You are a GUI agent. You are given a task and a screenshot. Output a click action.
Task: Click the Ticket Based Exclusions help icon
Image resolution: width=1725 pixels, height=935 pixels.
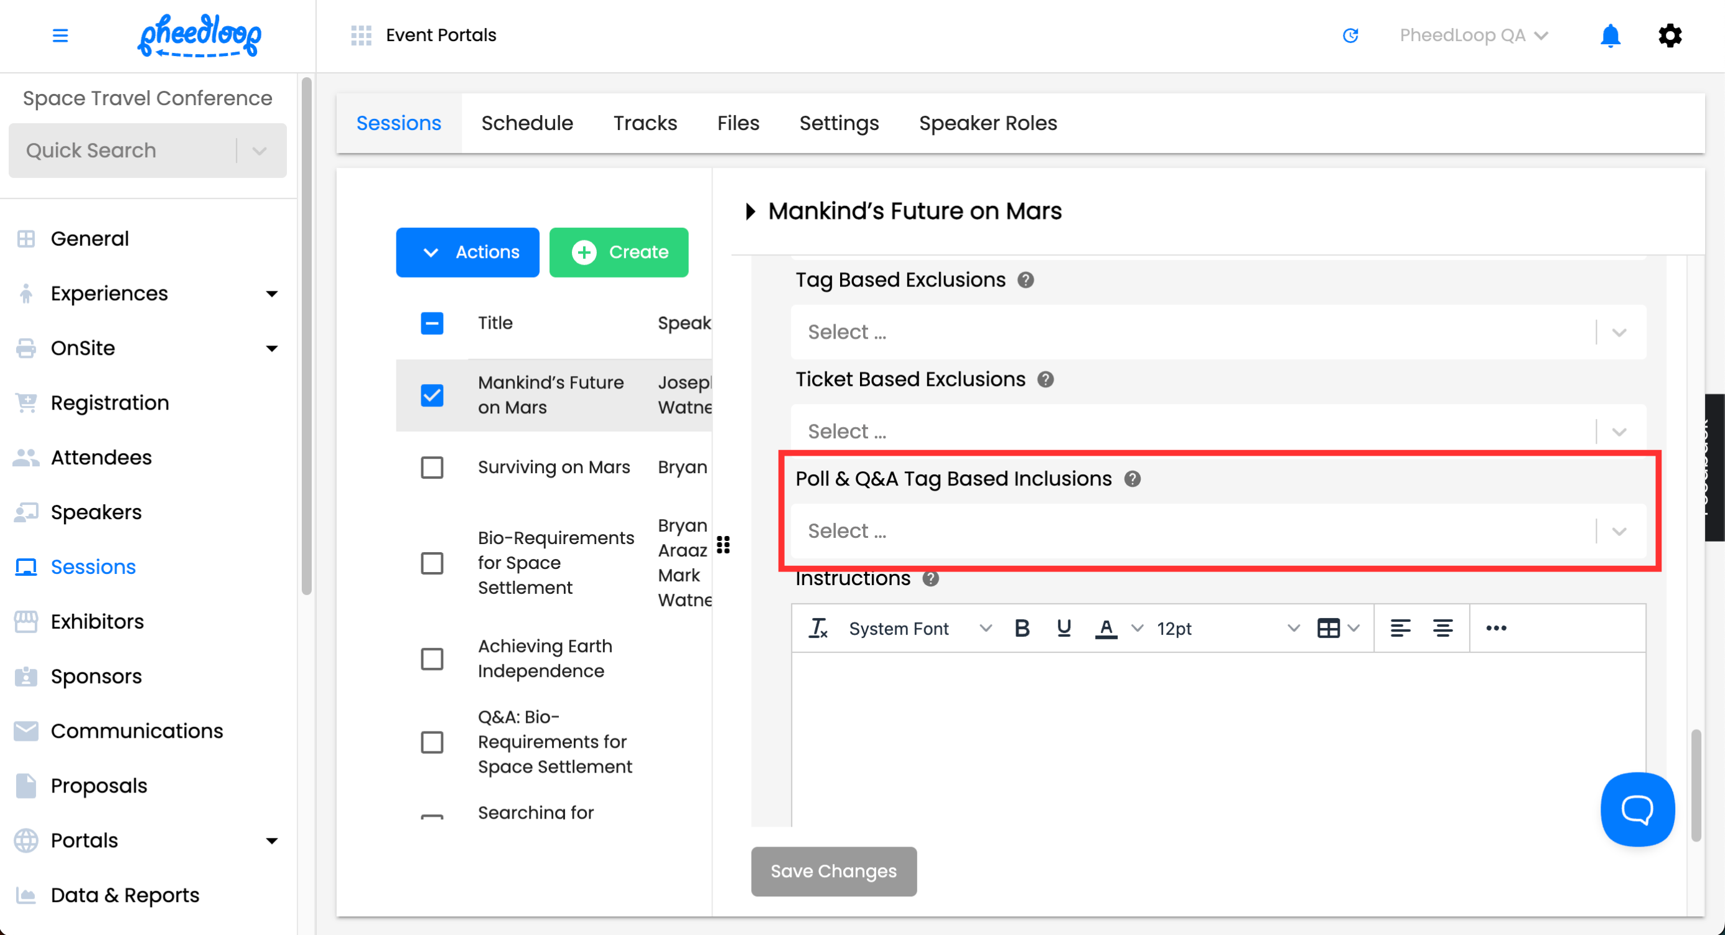pos(1045,380)
